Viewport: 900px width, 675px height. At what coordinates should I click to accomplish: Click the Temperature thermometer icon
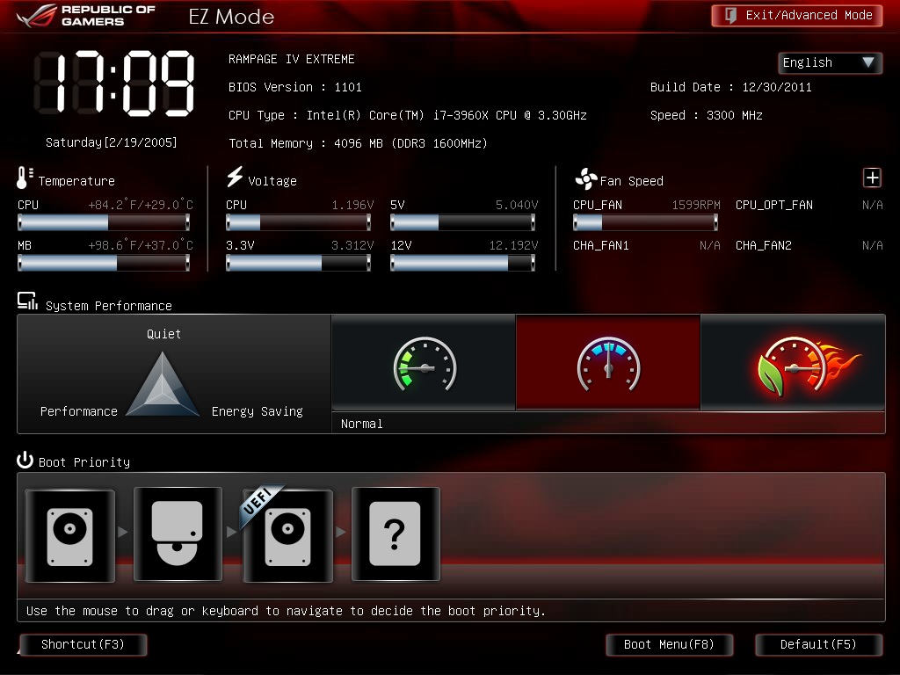(x=24, y=178)
